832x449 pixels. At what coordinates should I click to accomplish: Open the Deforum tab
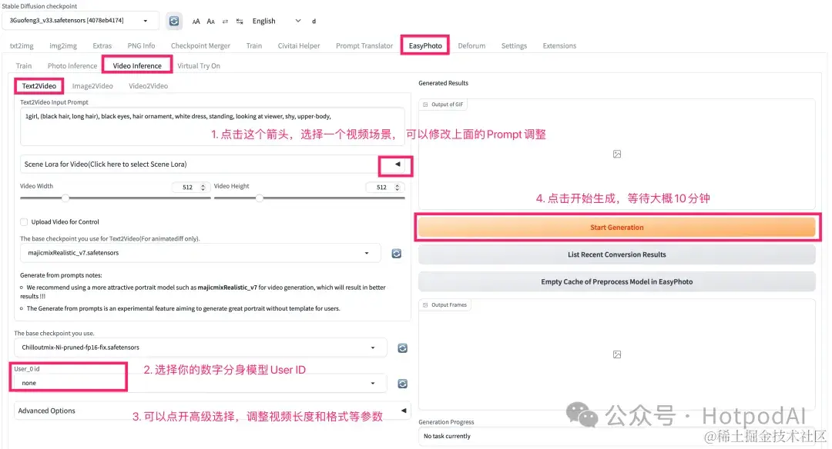(x=471, y=45)
